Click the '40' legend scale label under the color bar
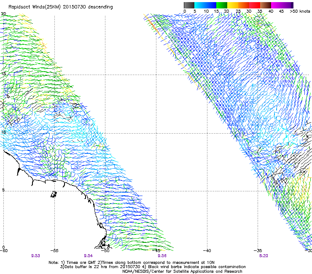This screenshot has height=274, width=312. tap(271, 11)
